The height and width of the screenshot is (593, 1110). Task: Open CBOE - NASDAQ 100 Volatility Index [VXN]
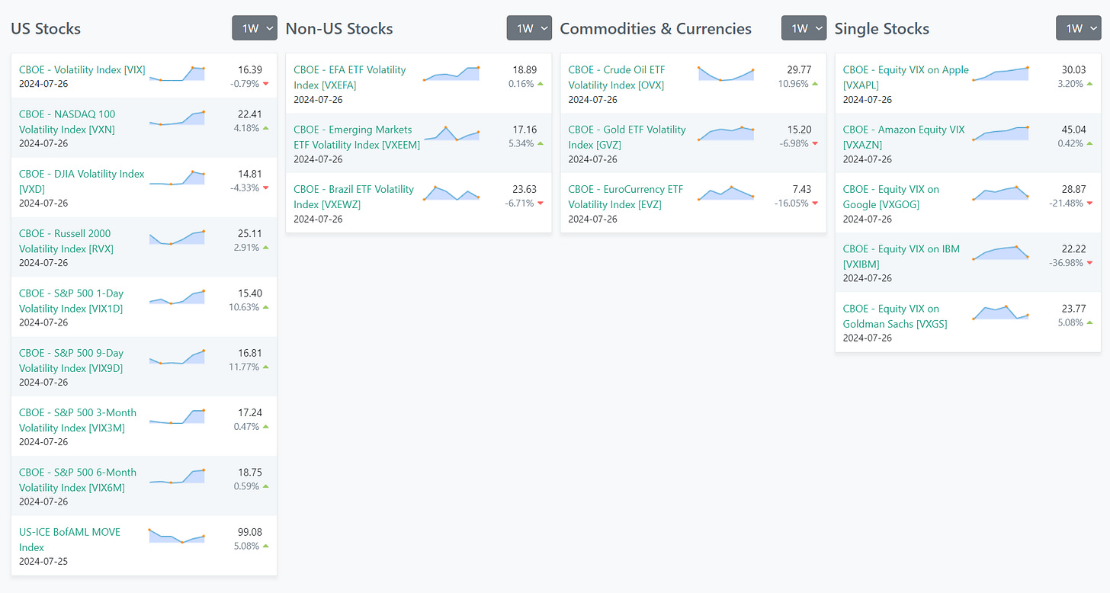click(67, 121)
